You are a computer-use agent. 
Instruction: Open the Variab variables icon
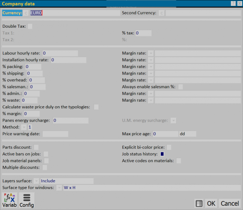coord(9,200)
